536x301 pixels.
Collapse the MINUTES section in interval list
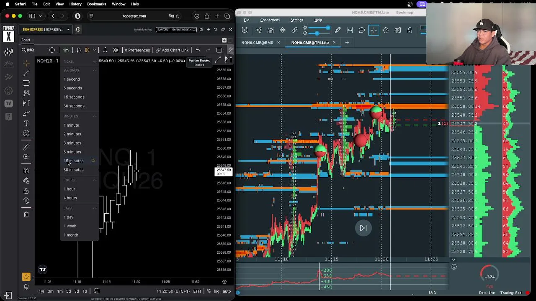click(x=94, y=116)
